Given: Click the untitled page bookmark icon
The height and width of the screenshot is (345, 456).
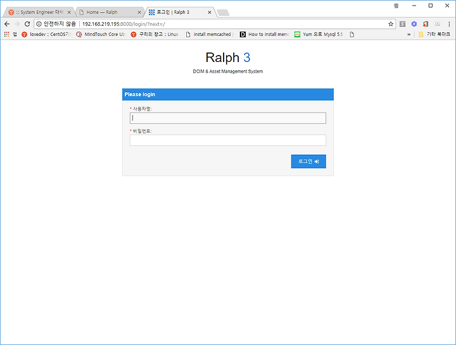Looking at the screenshot, I should coord(352,35).
